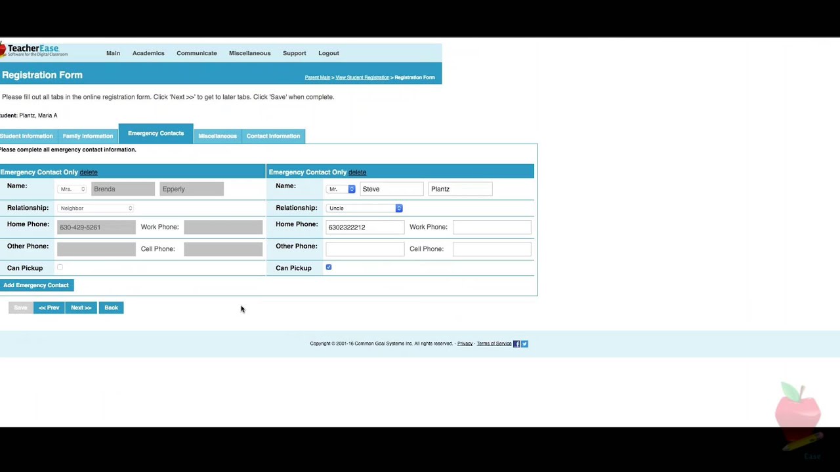Viewport: 840px width, 472px height.
Task: Click Steve Plantz's Work Phone field
Action: [x=492, y=227]
